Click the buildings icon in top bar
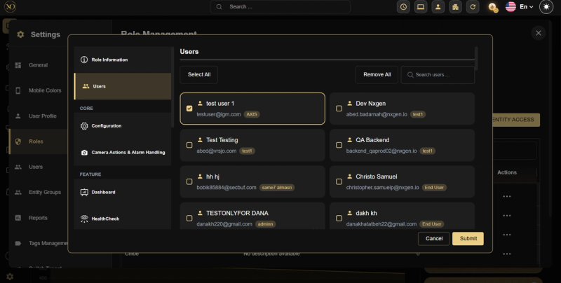561x283 pixels. pos(455,7)
